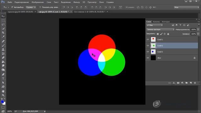Hide Слой 1 with eye icon
The width and height of the screenshot is (201, 113).
[148, 40]
